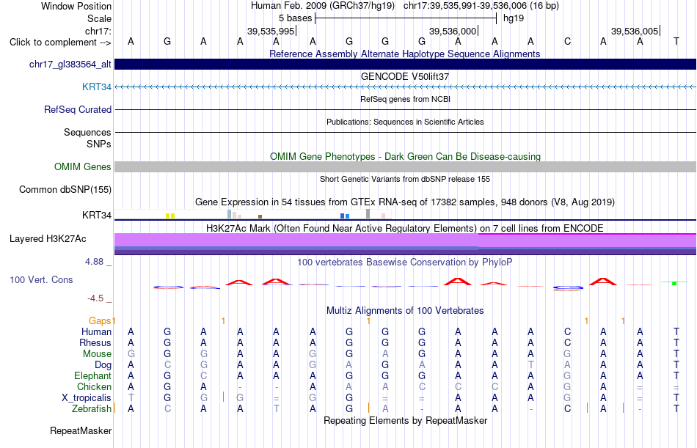The height and width of the screenshot is (448, 697).
Task: Click the RefSeq genes from NCBI title
Action: tap(405, 99)
